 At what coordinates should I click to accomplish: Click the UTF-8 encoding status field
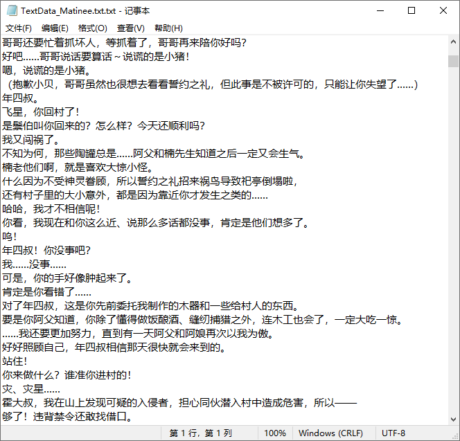[x=393, y=433]
